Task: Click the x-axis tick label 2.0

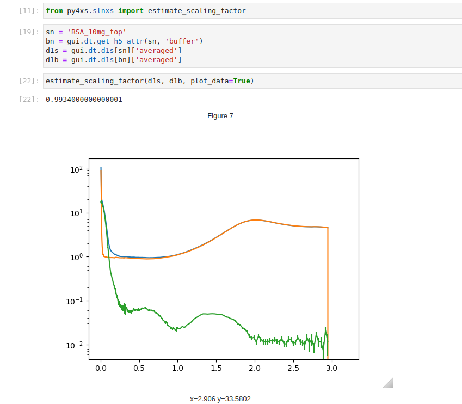Action: (255, 368)
